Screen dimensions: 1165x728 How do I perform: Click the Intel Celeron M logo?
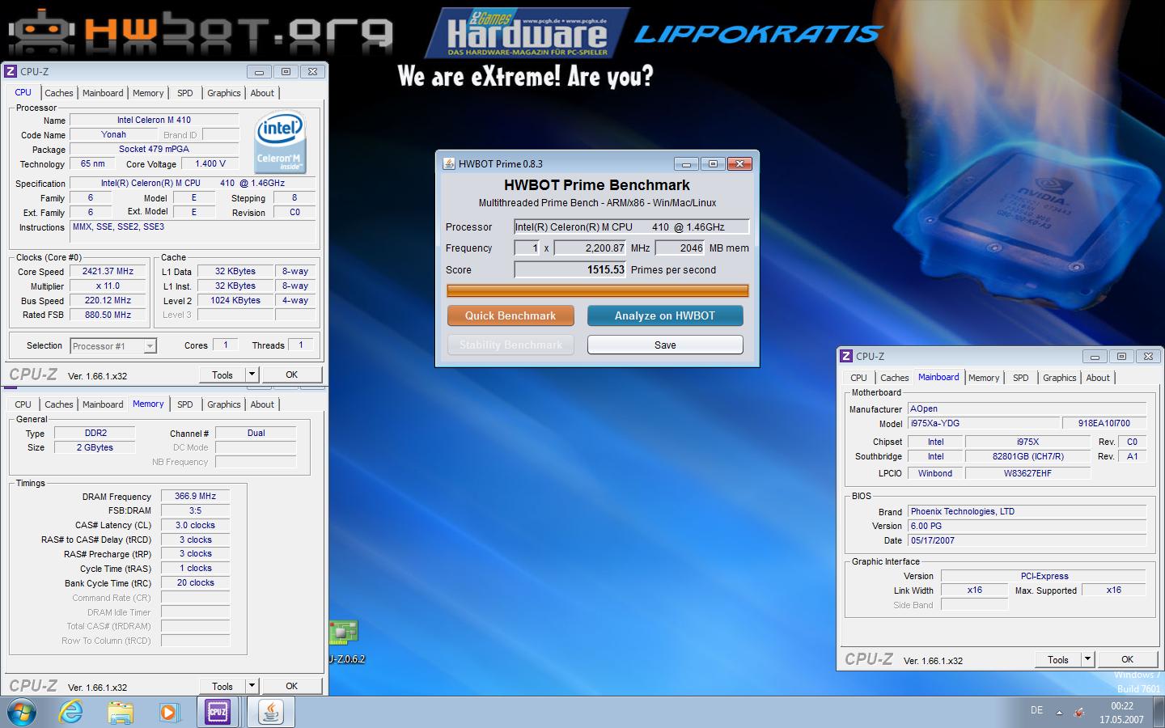(279, 142)
